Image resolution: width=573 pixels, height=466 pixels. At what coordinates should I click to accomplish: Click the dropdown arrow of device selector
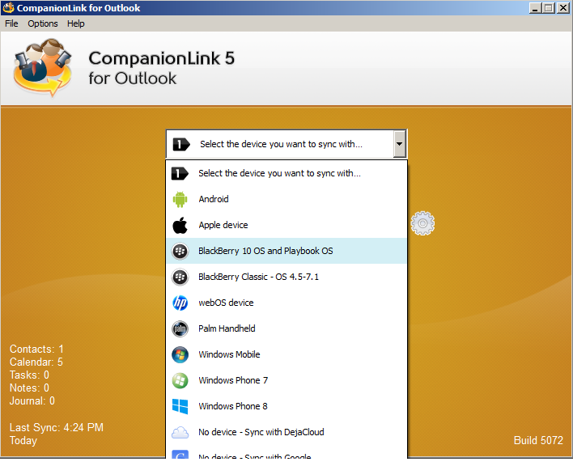tap(399, 144)
